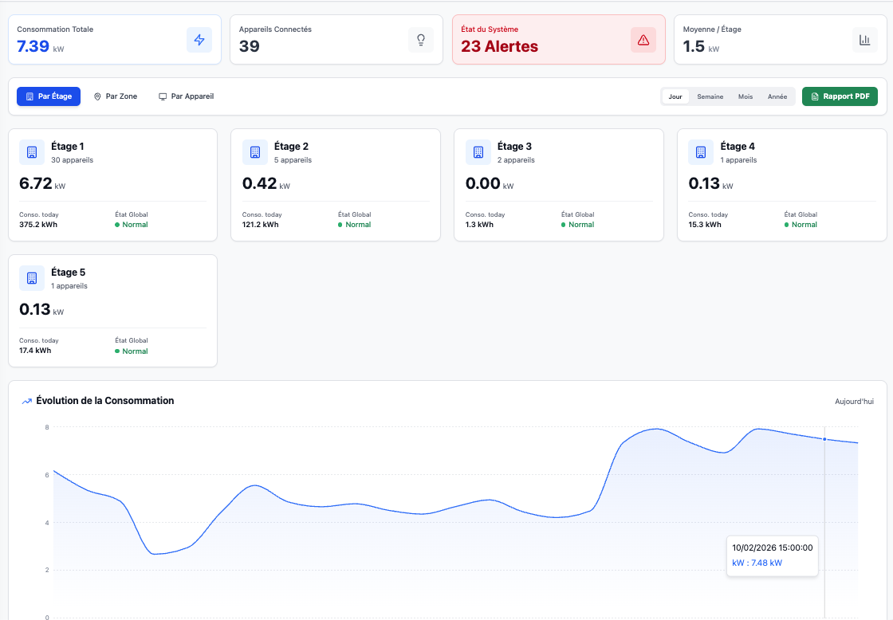This screenshot has width=893, height=620.
Task: Click the light bulb icon in Appareils Connectés
Action: [421, 40]
